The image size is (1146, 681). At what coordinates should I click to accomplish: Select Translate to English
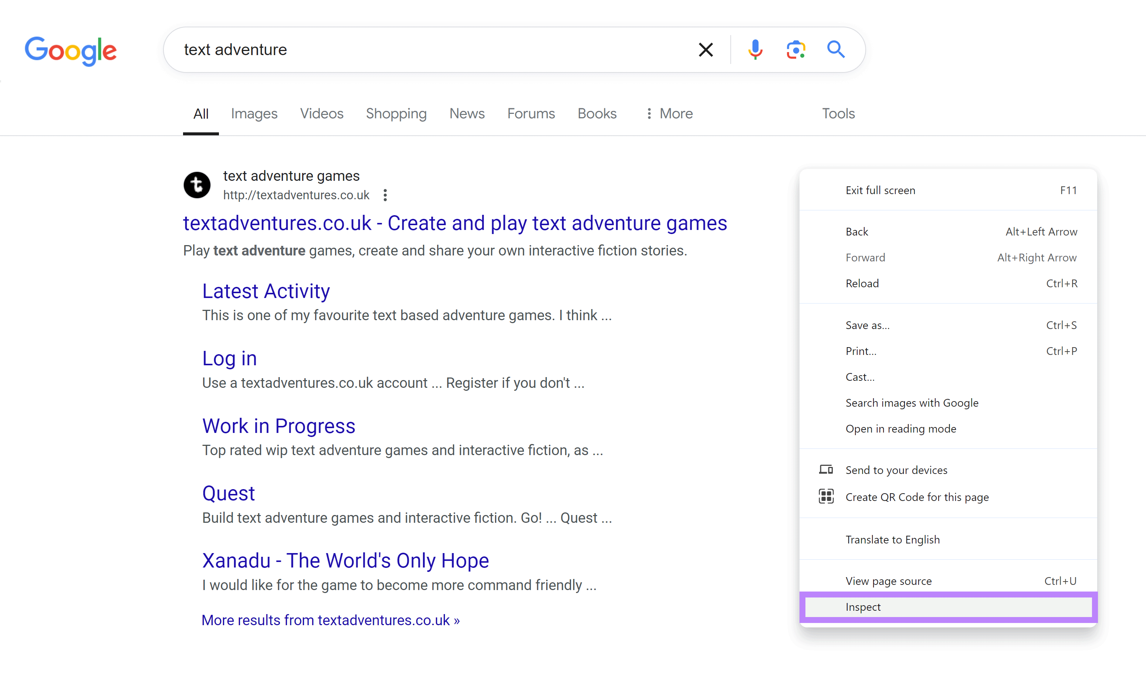892,539
